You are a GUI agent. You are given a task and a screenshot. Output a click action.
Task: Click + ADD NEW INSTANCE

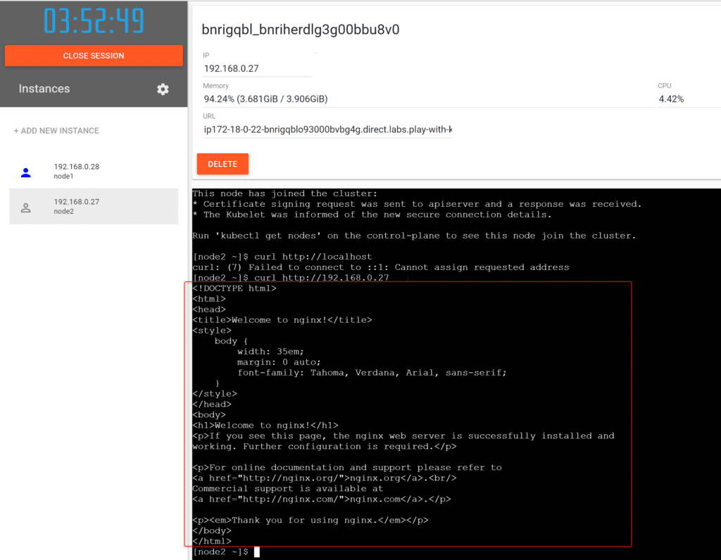(56, 131)
